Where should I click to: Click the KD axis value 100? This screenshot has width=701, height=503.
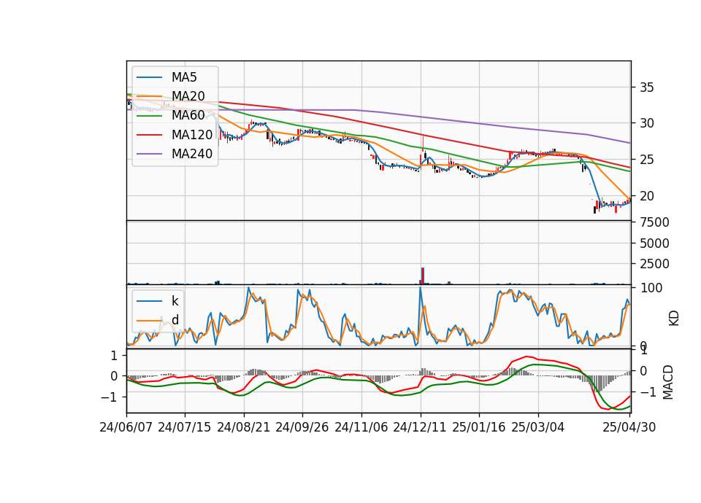point(651,288)
